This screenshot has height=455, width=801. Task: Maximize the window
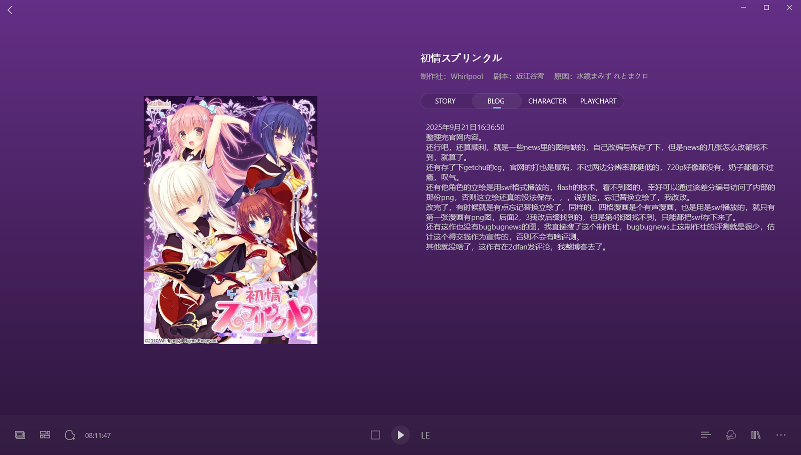766,7
